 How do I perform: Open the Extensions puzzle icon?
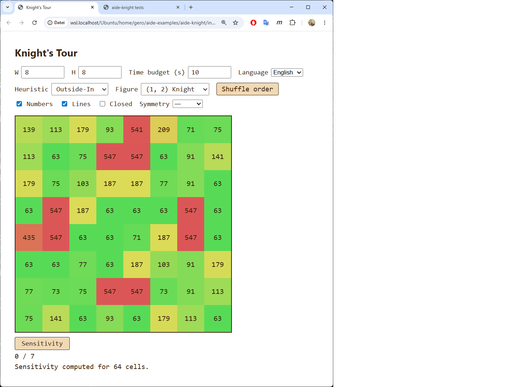293,23
